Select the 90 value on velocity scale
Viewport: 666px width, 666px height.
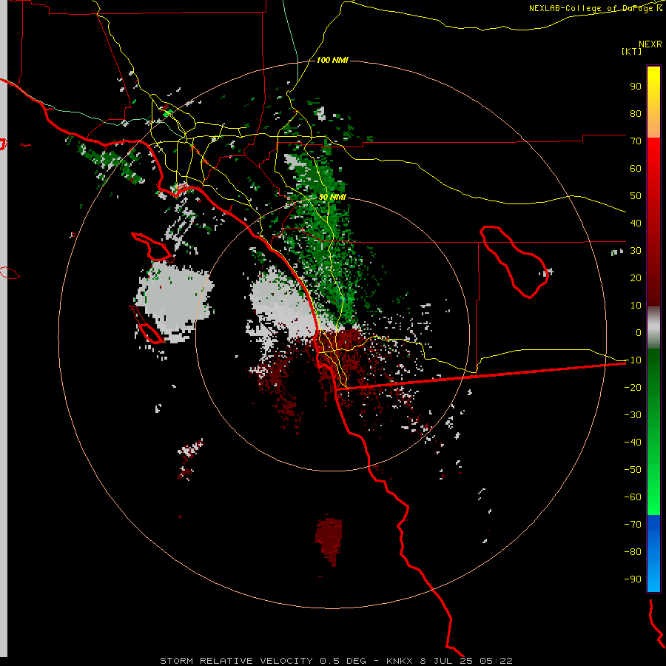pos(636,87)
